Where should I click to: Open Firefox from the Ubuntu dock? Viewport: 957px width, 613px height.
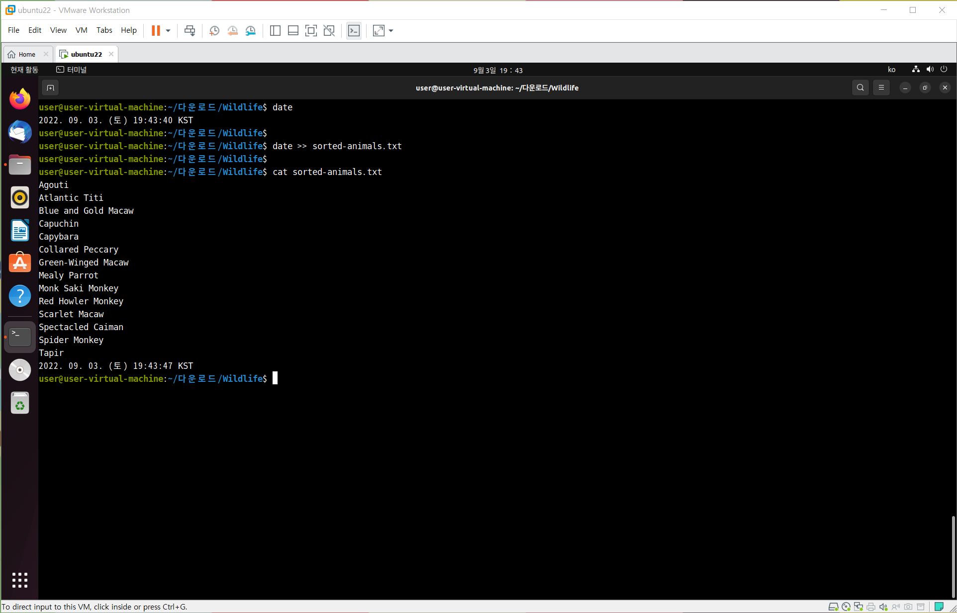pyautogui.click(x=20, y=99)
